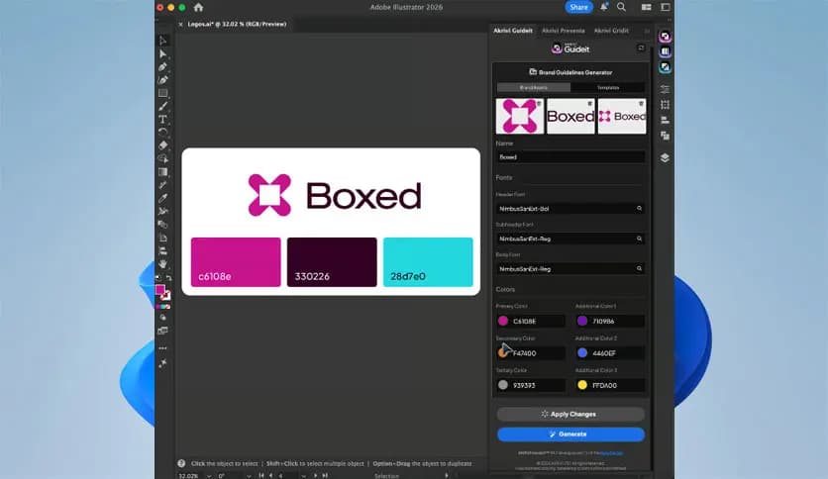
Task: Select the Boxed horizontal logo thumbnail
Action: (622, 116)
